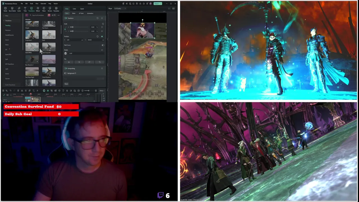Image resolution: width=359 pixels, height=202 pixels.
Task: Click the snapshot icon in the player header
Action: coord(173,8)
